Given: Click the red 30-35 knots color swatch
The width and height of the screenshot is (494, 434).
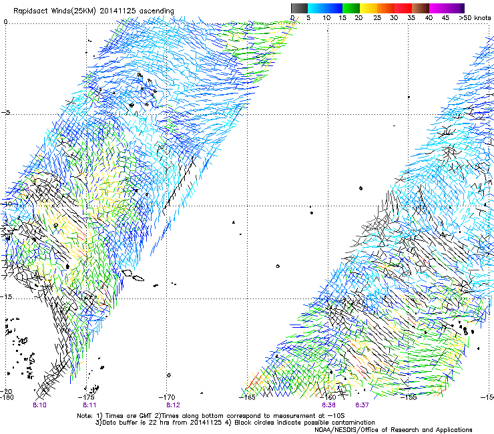Looking at the screenshot, I should click(x=403, y=8).
